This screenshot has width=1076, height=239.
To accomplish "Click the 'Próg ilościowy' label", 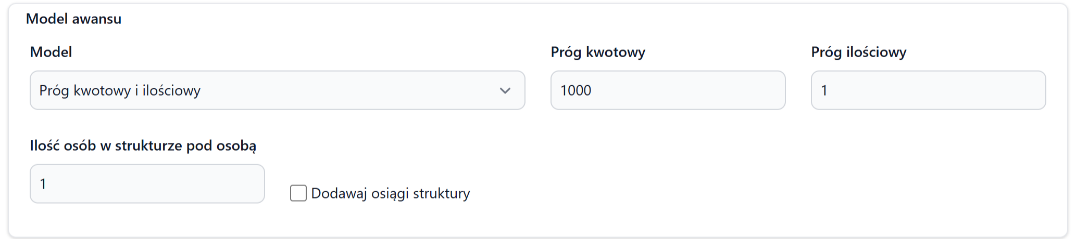I will (x=859, y=52).
